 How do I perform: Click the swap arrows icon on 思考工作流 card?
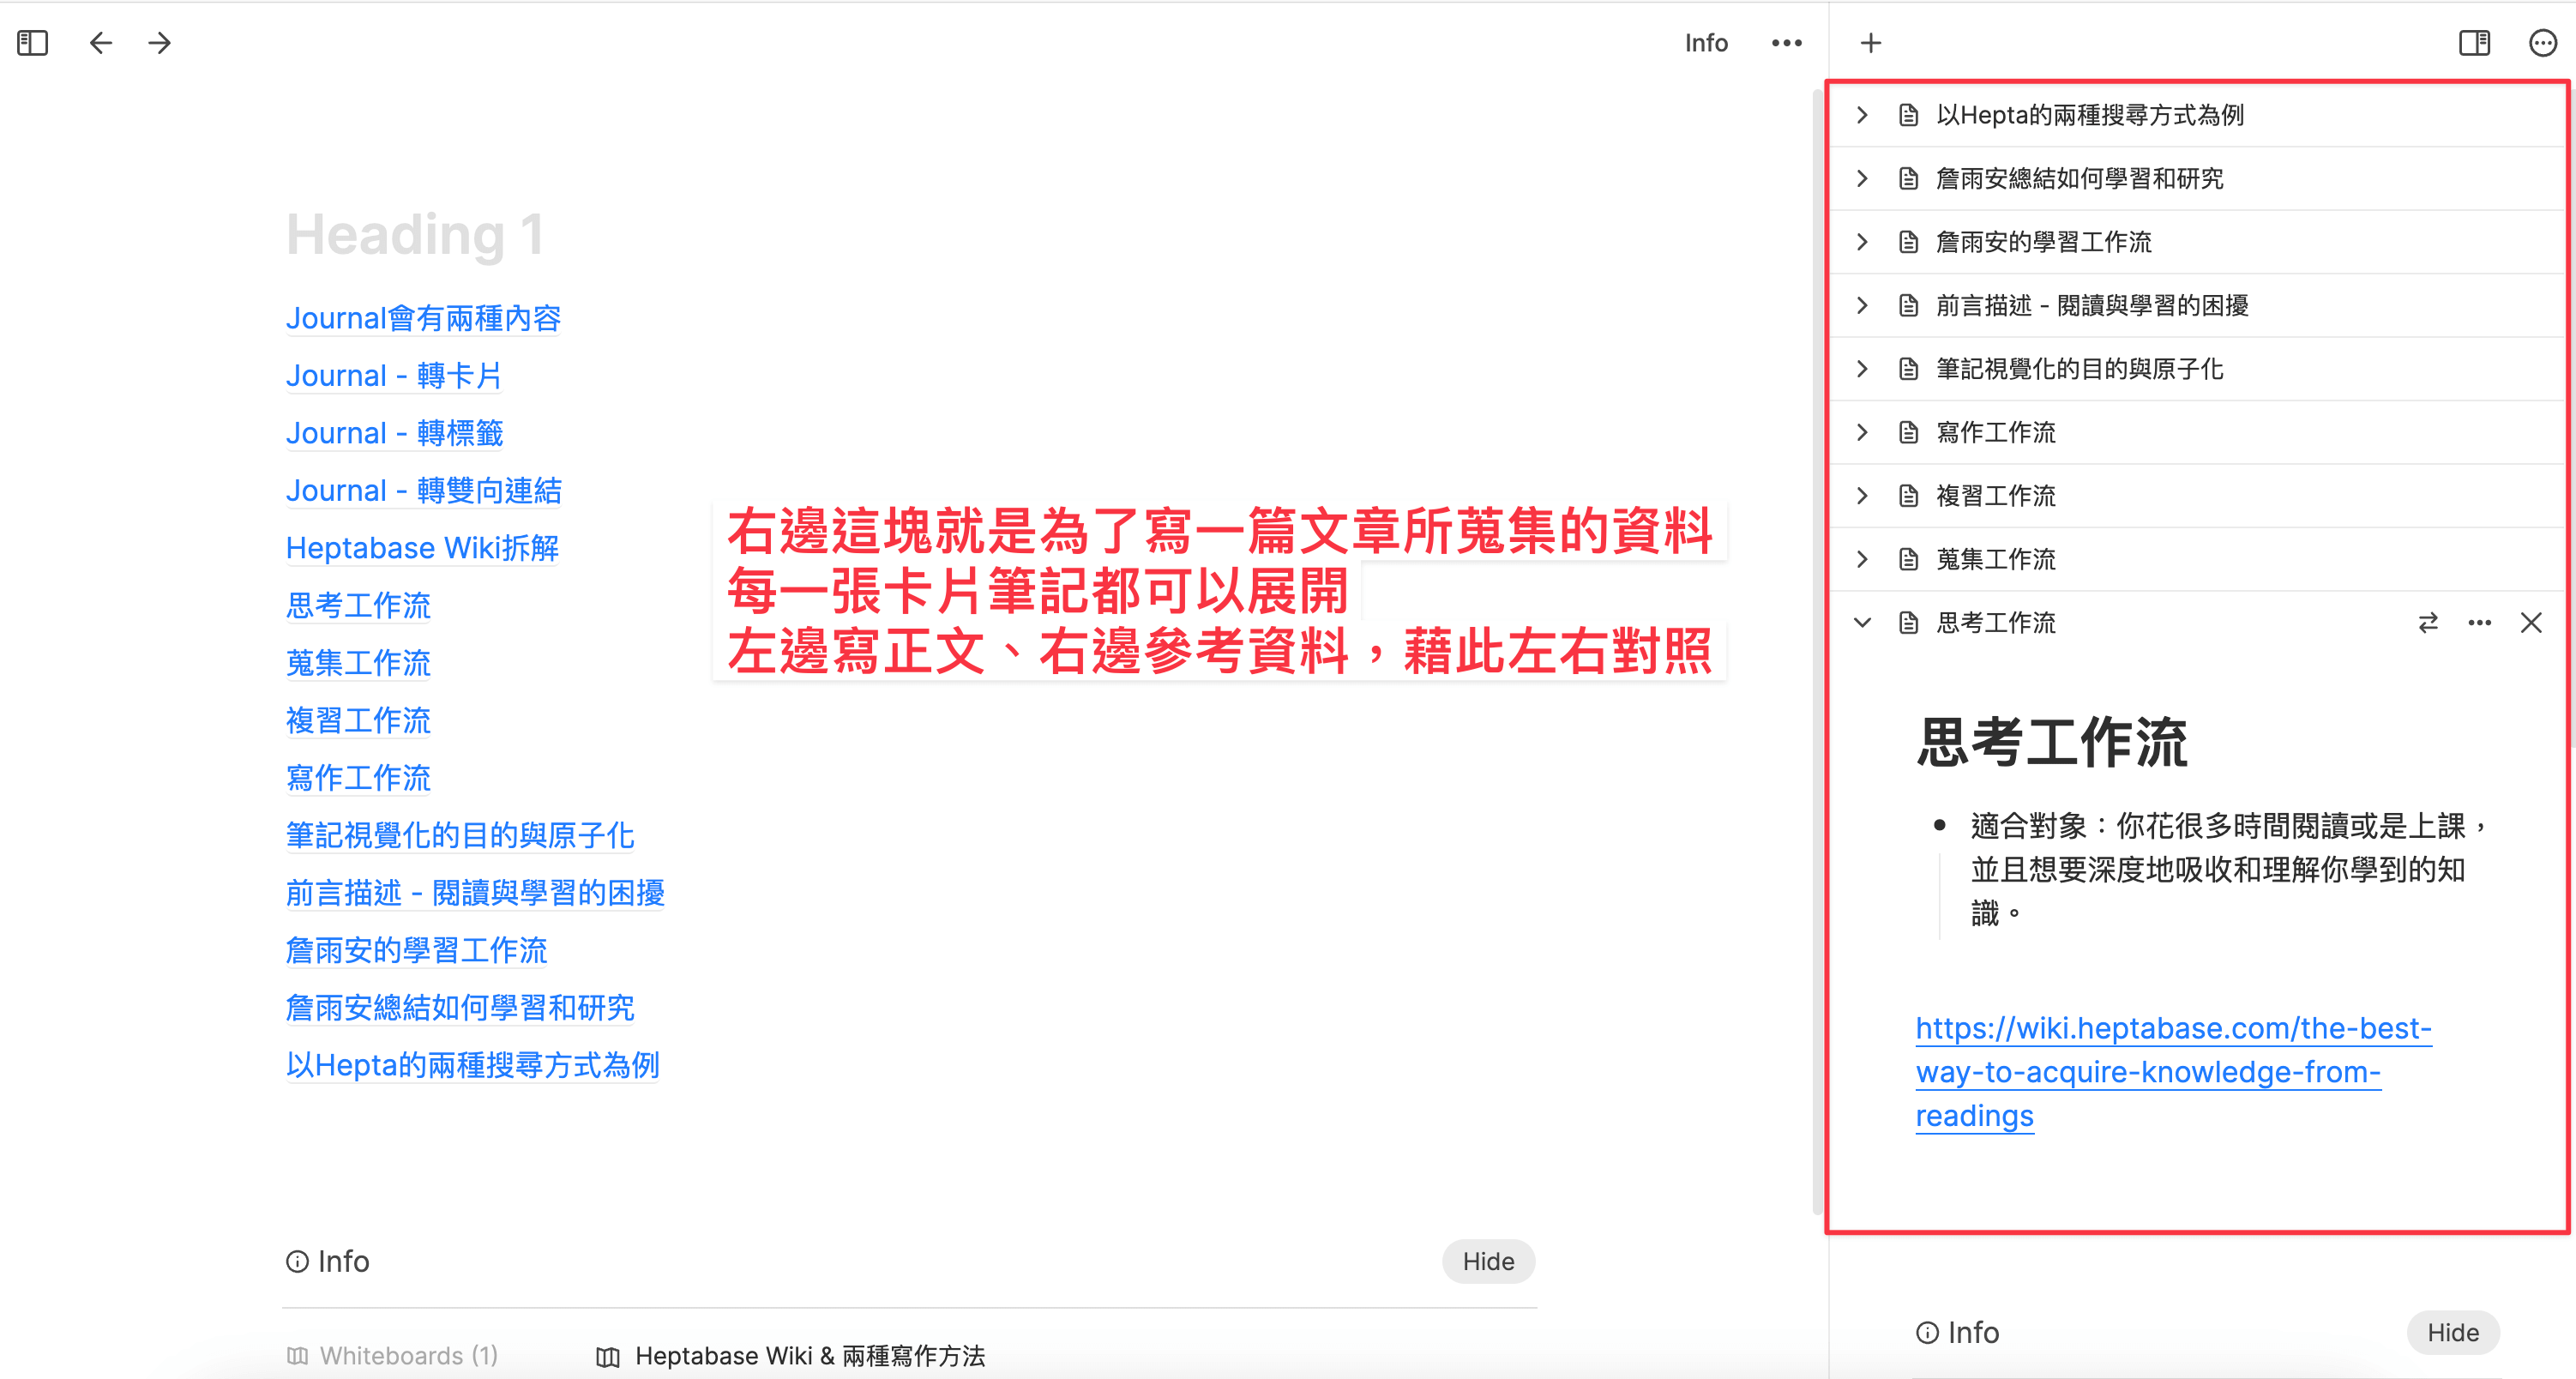click(x=2427, y=623)
